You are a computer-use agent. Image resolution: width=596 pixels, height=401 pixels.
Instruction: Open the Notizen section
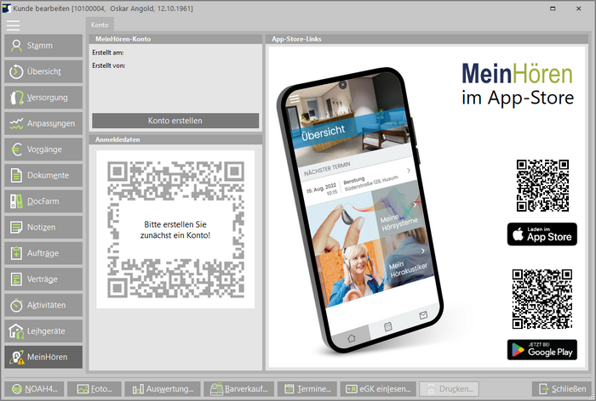click(43, 227)
